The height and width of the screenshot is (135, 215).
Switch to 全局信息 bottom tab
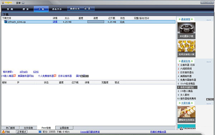[x=64, y=128]
